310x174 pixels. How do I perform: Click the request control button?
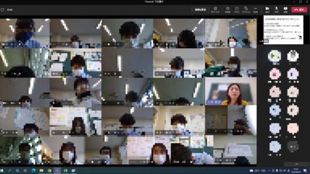coord(200,10)
